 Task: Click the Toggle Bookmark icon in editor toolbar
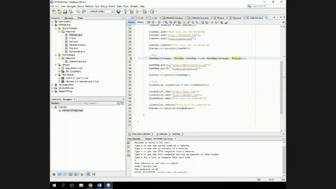(197, 22)
